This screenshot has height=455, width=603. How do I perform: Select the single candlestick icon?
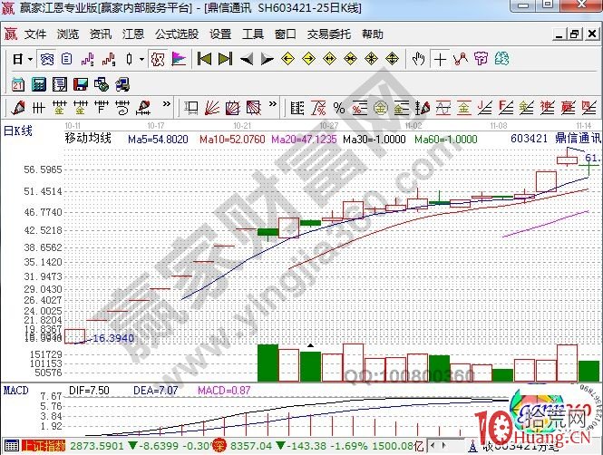click(129, 59)
